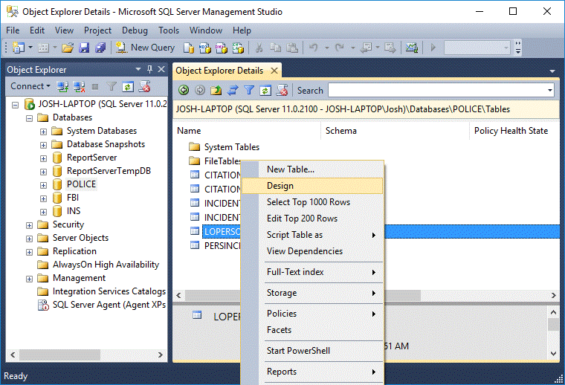Switch to the Object Explorer Details tab

click(x=219, y=71)
